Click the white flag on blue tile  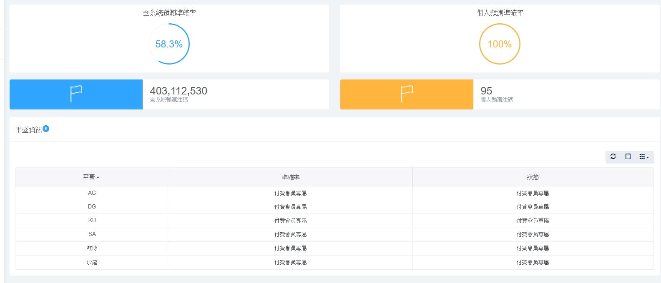coord(76,94)
